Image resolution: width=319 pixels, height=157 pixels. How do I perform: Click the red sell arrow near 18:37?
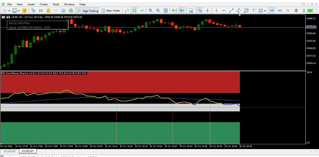click(209, 21)
